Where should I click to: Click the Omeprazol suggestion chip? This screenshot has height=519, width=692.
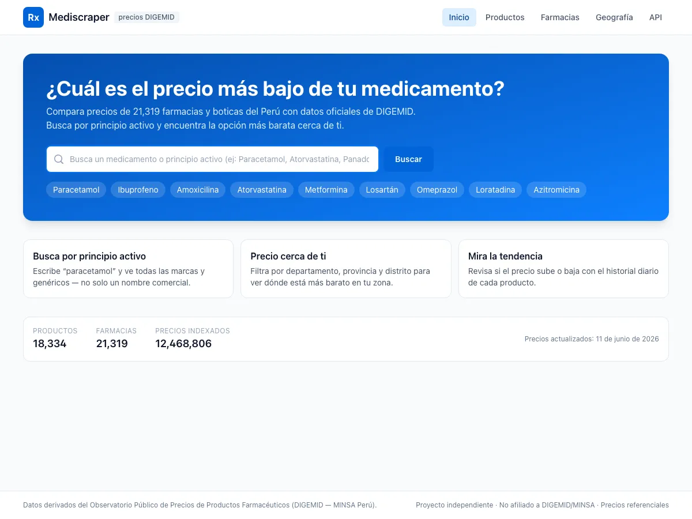click(x=437, y=190)
